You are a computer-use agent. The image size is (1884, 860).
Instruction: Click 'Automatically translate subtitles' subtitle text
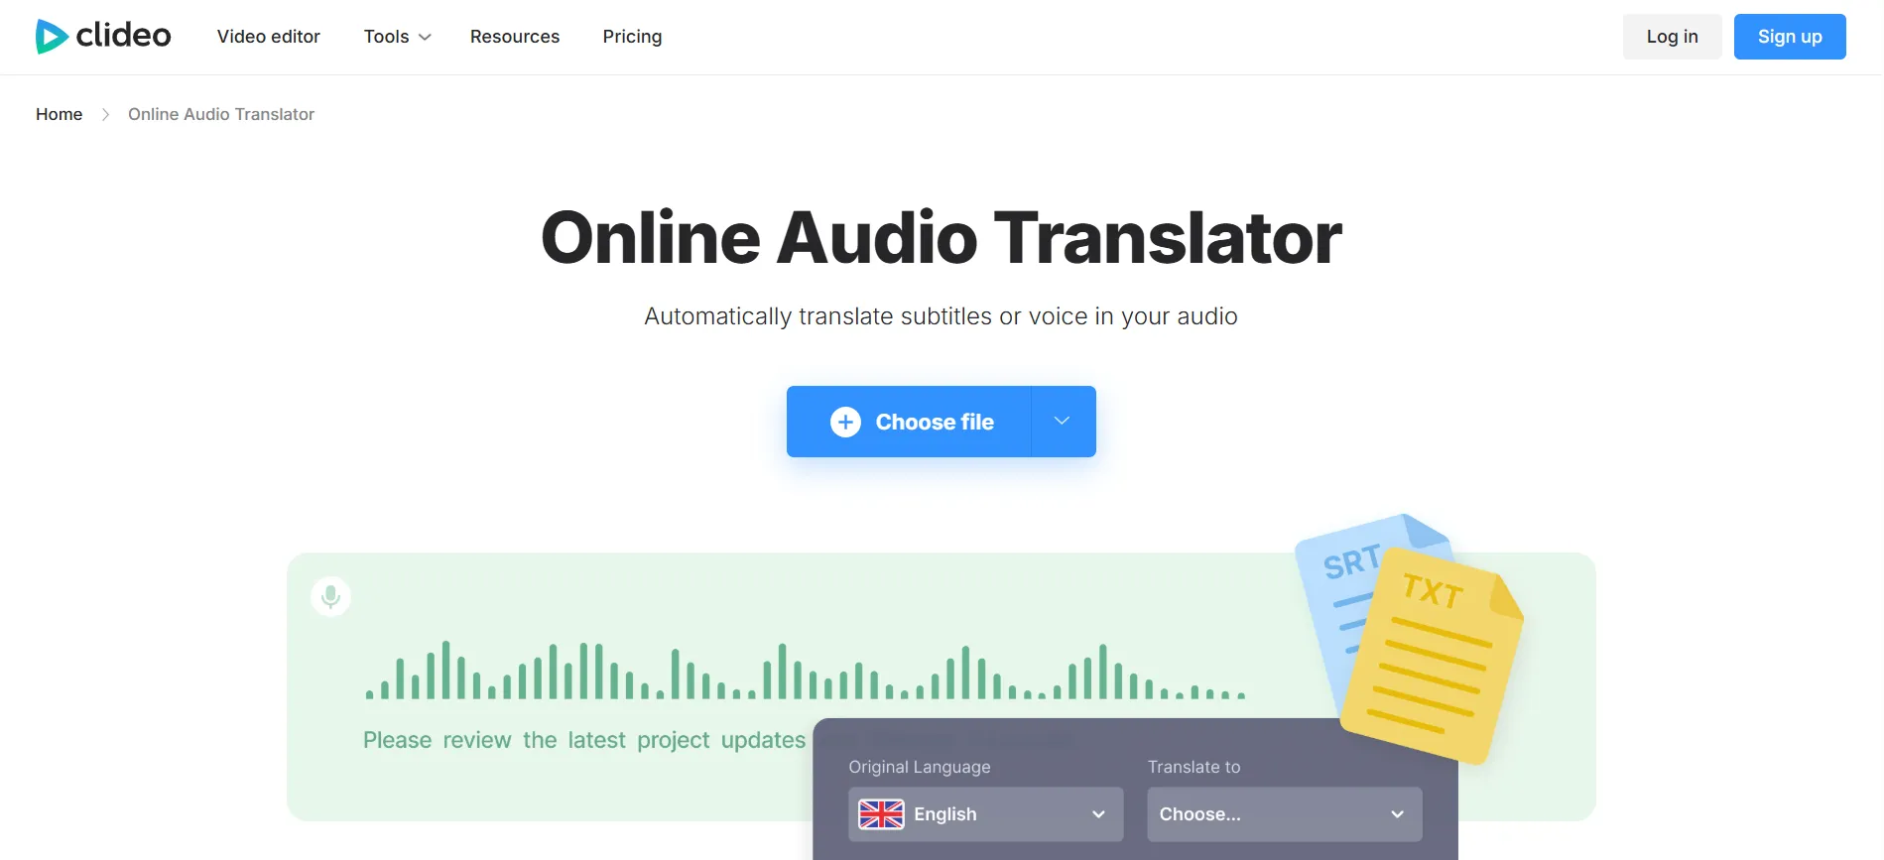click(942, 316)
